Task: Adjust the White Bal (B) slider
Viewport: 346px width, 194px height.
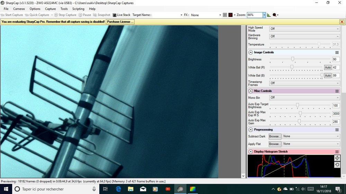Action: tap(322, 75)
